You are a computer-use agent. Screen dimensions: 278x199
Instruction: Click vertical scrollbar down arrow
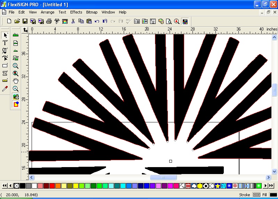point(274,171)
